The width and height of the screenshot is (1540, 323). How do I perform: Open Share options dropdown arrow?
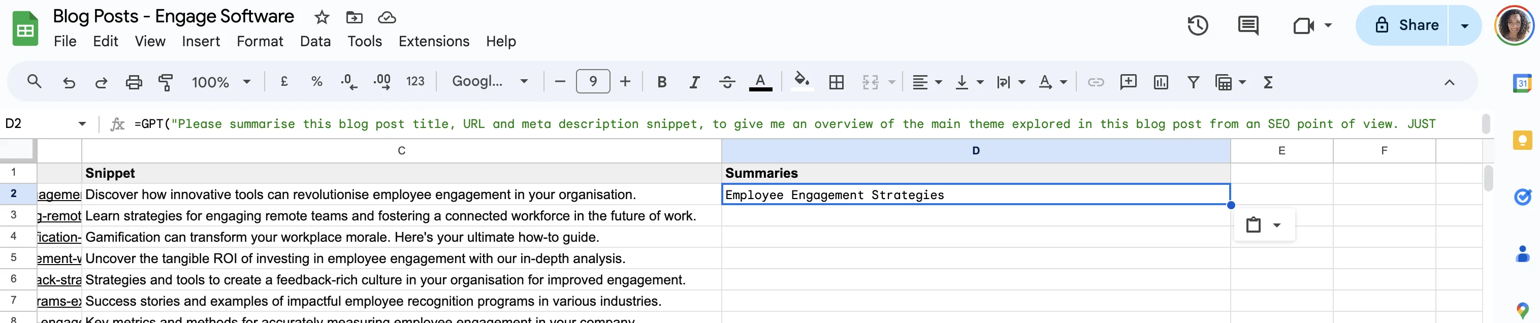tap(1465, 26)
